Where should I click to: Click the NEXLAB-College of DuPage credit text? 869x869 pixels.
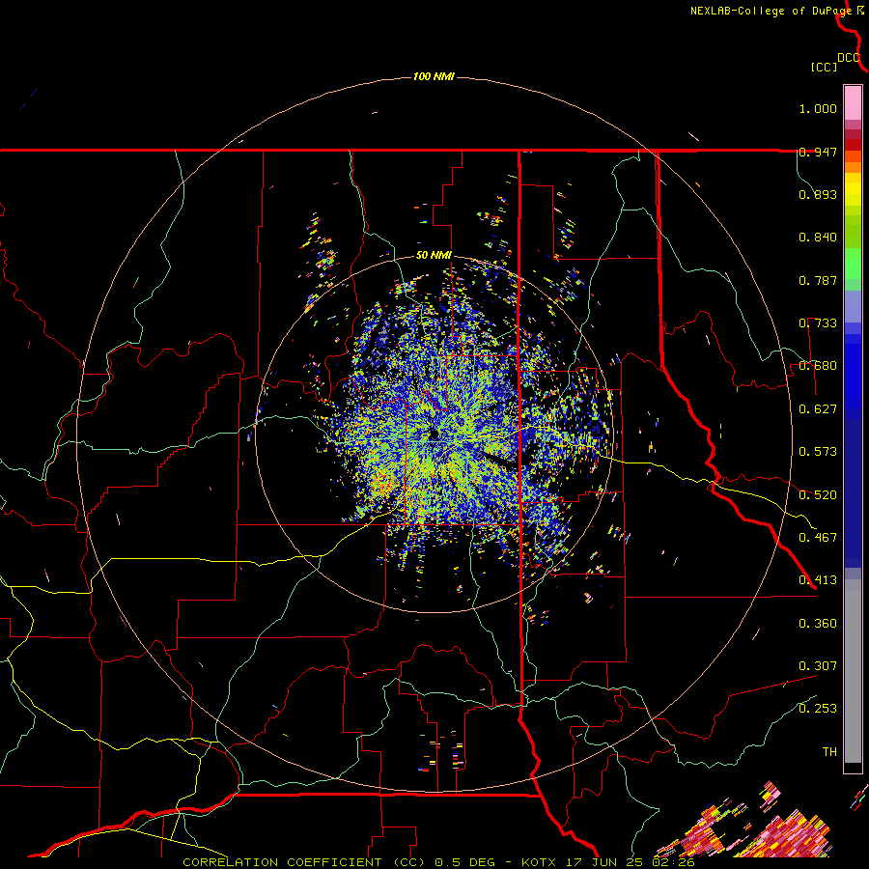(771, 11)
